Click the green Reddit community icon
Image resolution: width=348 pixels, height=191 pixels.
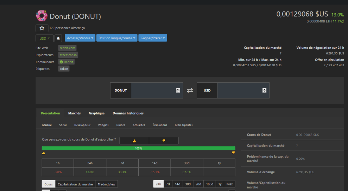coord(61,62)
